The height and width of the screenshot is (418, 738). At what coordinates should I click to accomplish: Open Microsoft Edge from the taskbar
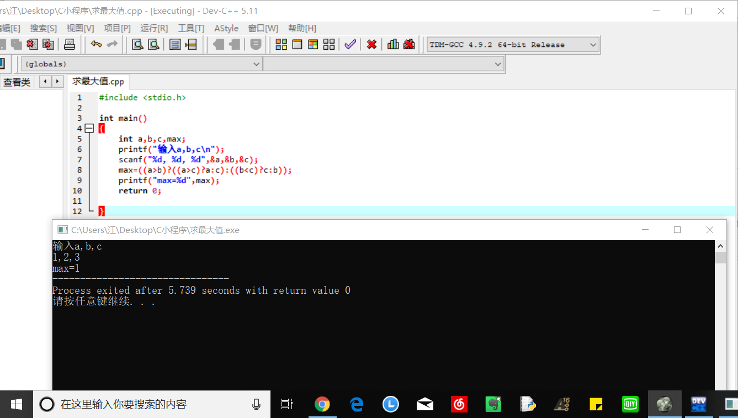click(357, 404)
